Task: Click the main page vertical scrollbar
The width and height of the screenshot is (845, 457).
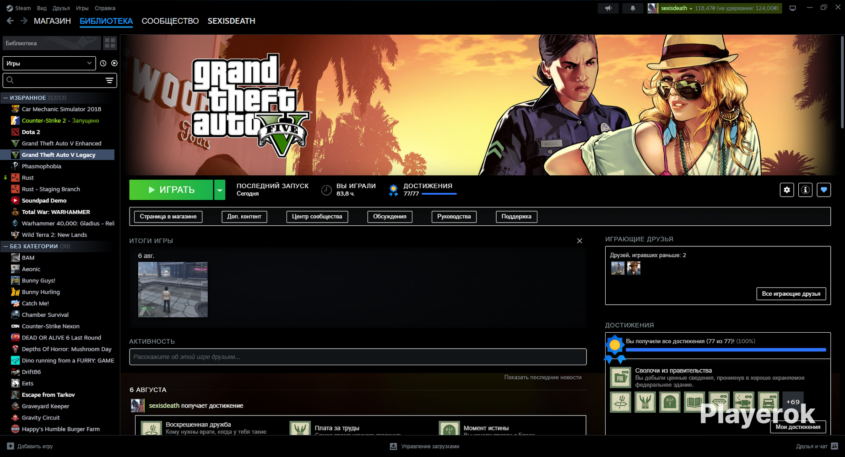Action: 842,82
